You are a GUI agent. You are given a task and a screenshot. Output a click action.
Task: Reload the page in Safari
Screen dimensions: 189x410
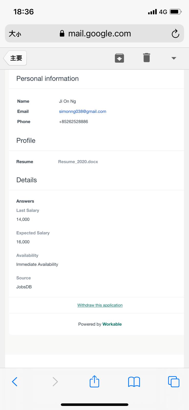[175, 34]
